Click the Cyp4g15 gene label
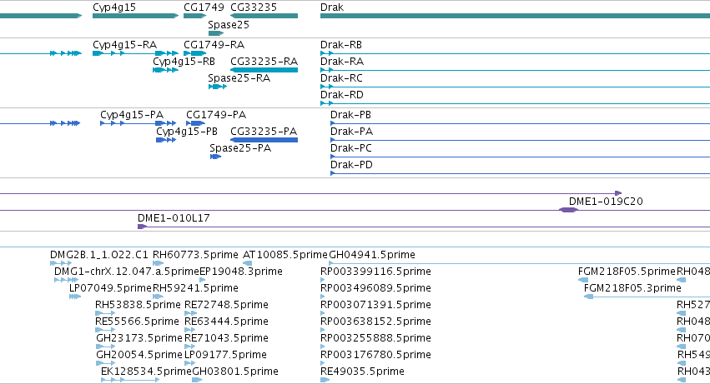710x384 pixels. (x=114, y=7)
